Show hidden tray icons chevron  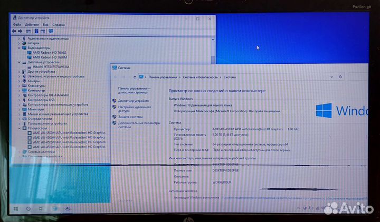pos(299,208)
